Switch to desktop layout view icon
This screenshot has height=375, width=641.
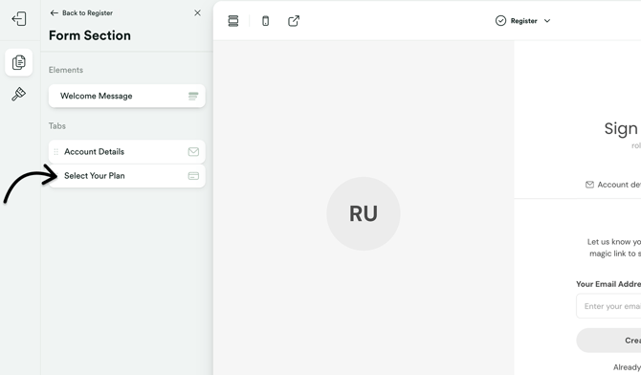[233, 21]
